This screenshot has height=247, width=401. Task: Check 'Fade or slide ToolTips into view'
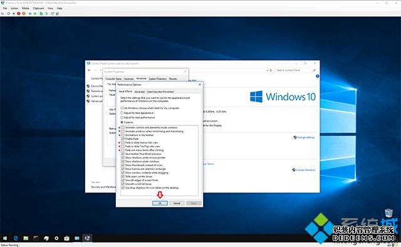tap(123, 146)
